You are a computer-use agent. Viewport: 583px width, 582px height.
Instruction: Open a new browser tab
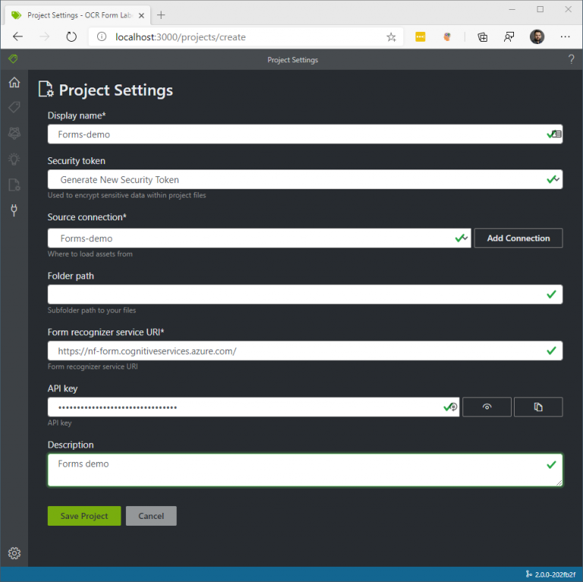tap(161, 15)
